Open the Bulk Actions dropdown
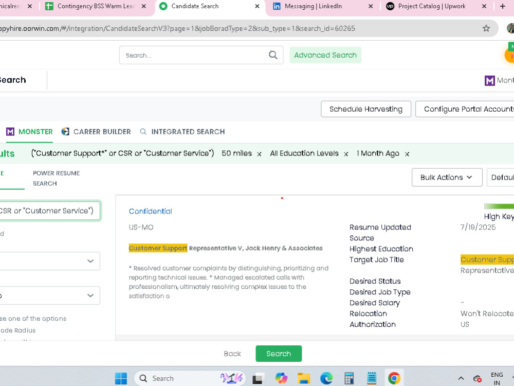514x386 pixels. click(447, 177)
